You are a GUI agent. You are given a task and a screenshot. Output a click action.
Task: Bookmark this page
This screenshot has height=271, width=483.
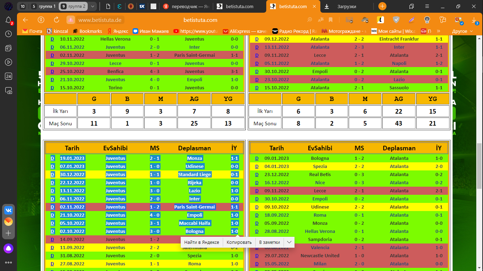coord(331,20)
